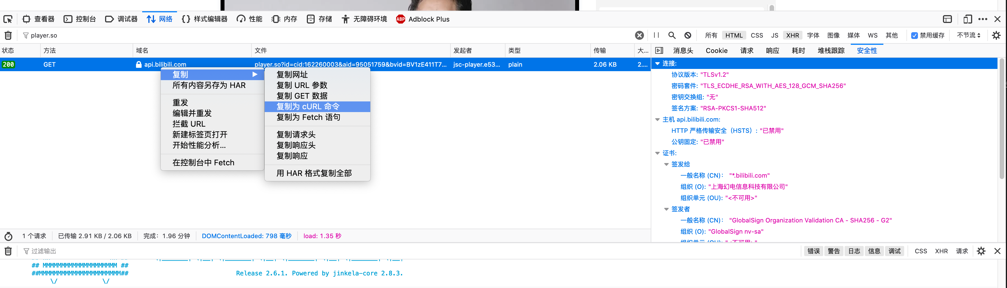
Task: Clear network requests with trash icon
Action: (x=8, y=35)
